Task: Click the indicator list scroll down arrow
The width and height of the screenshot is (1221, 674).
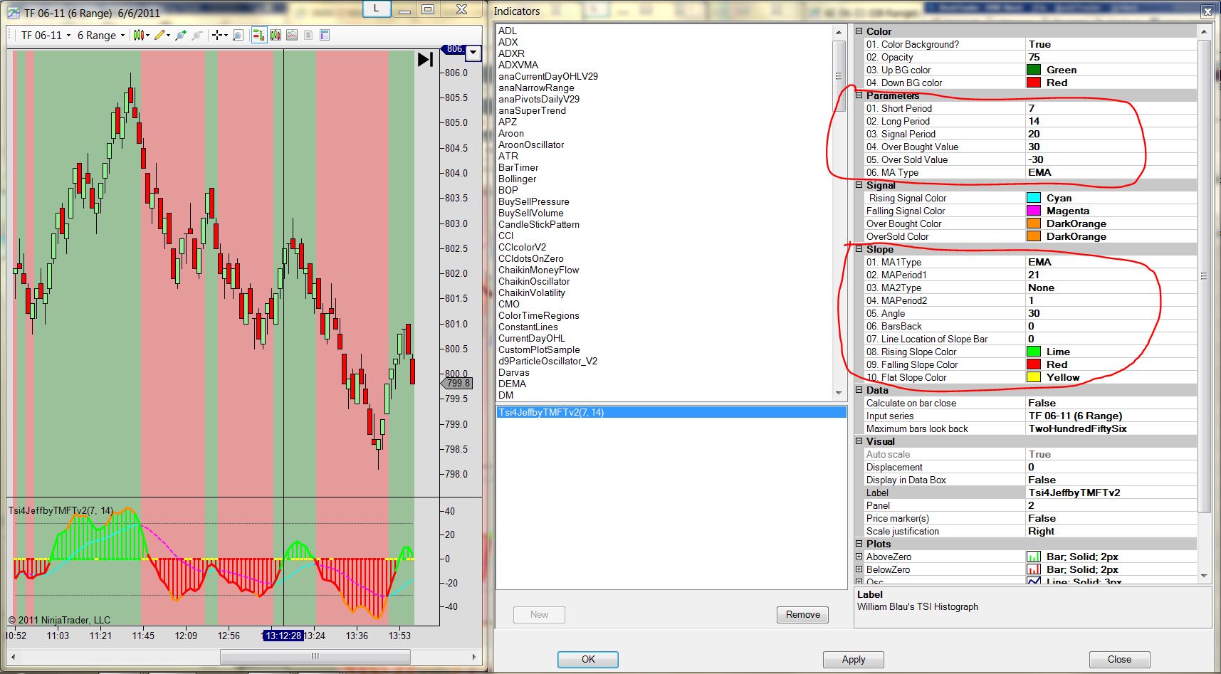Action: click(839, 394)
